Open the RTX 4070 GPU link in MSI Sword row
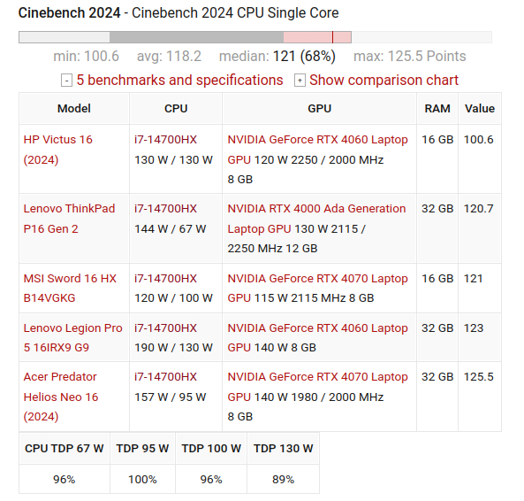The height and width of the screenshot is (501, 524). click(317, 289)
